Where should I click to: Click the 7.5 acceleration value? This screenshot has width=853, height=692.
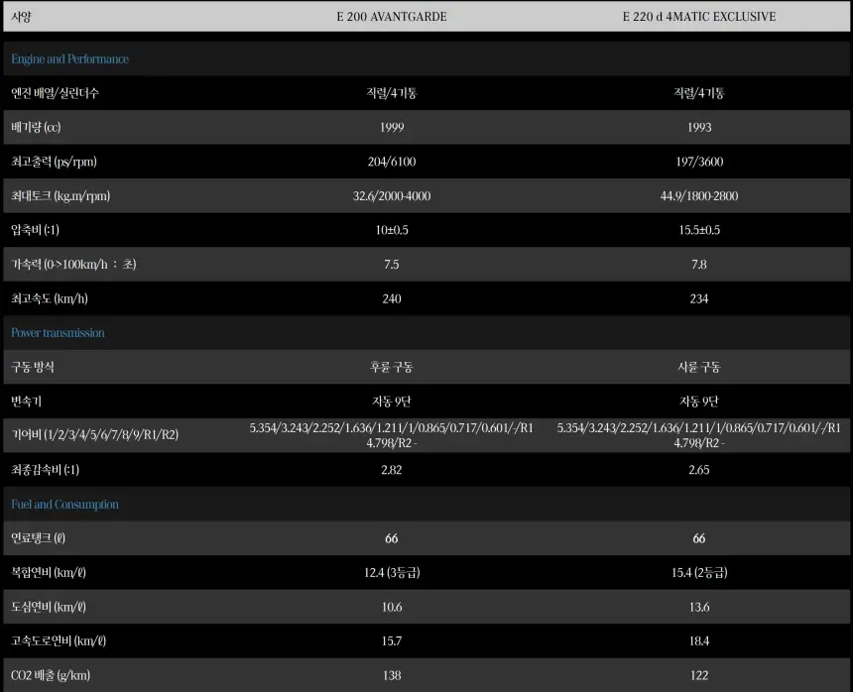pos(392,264)
